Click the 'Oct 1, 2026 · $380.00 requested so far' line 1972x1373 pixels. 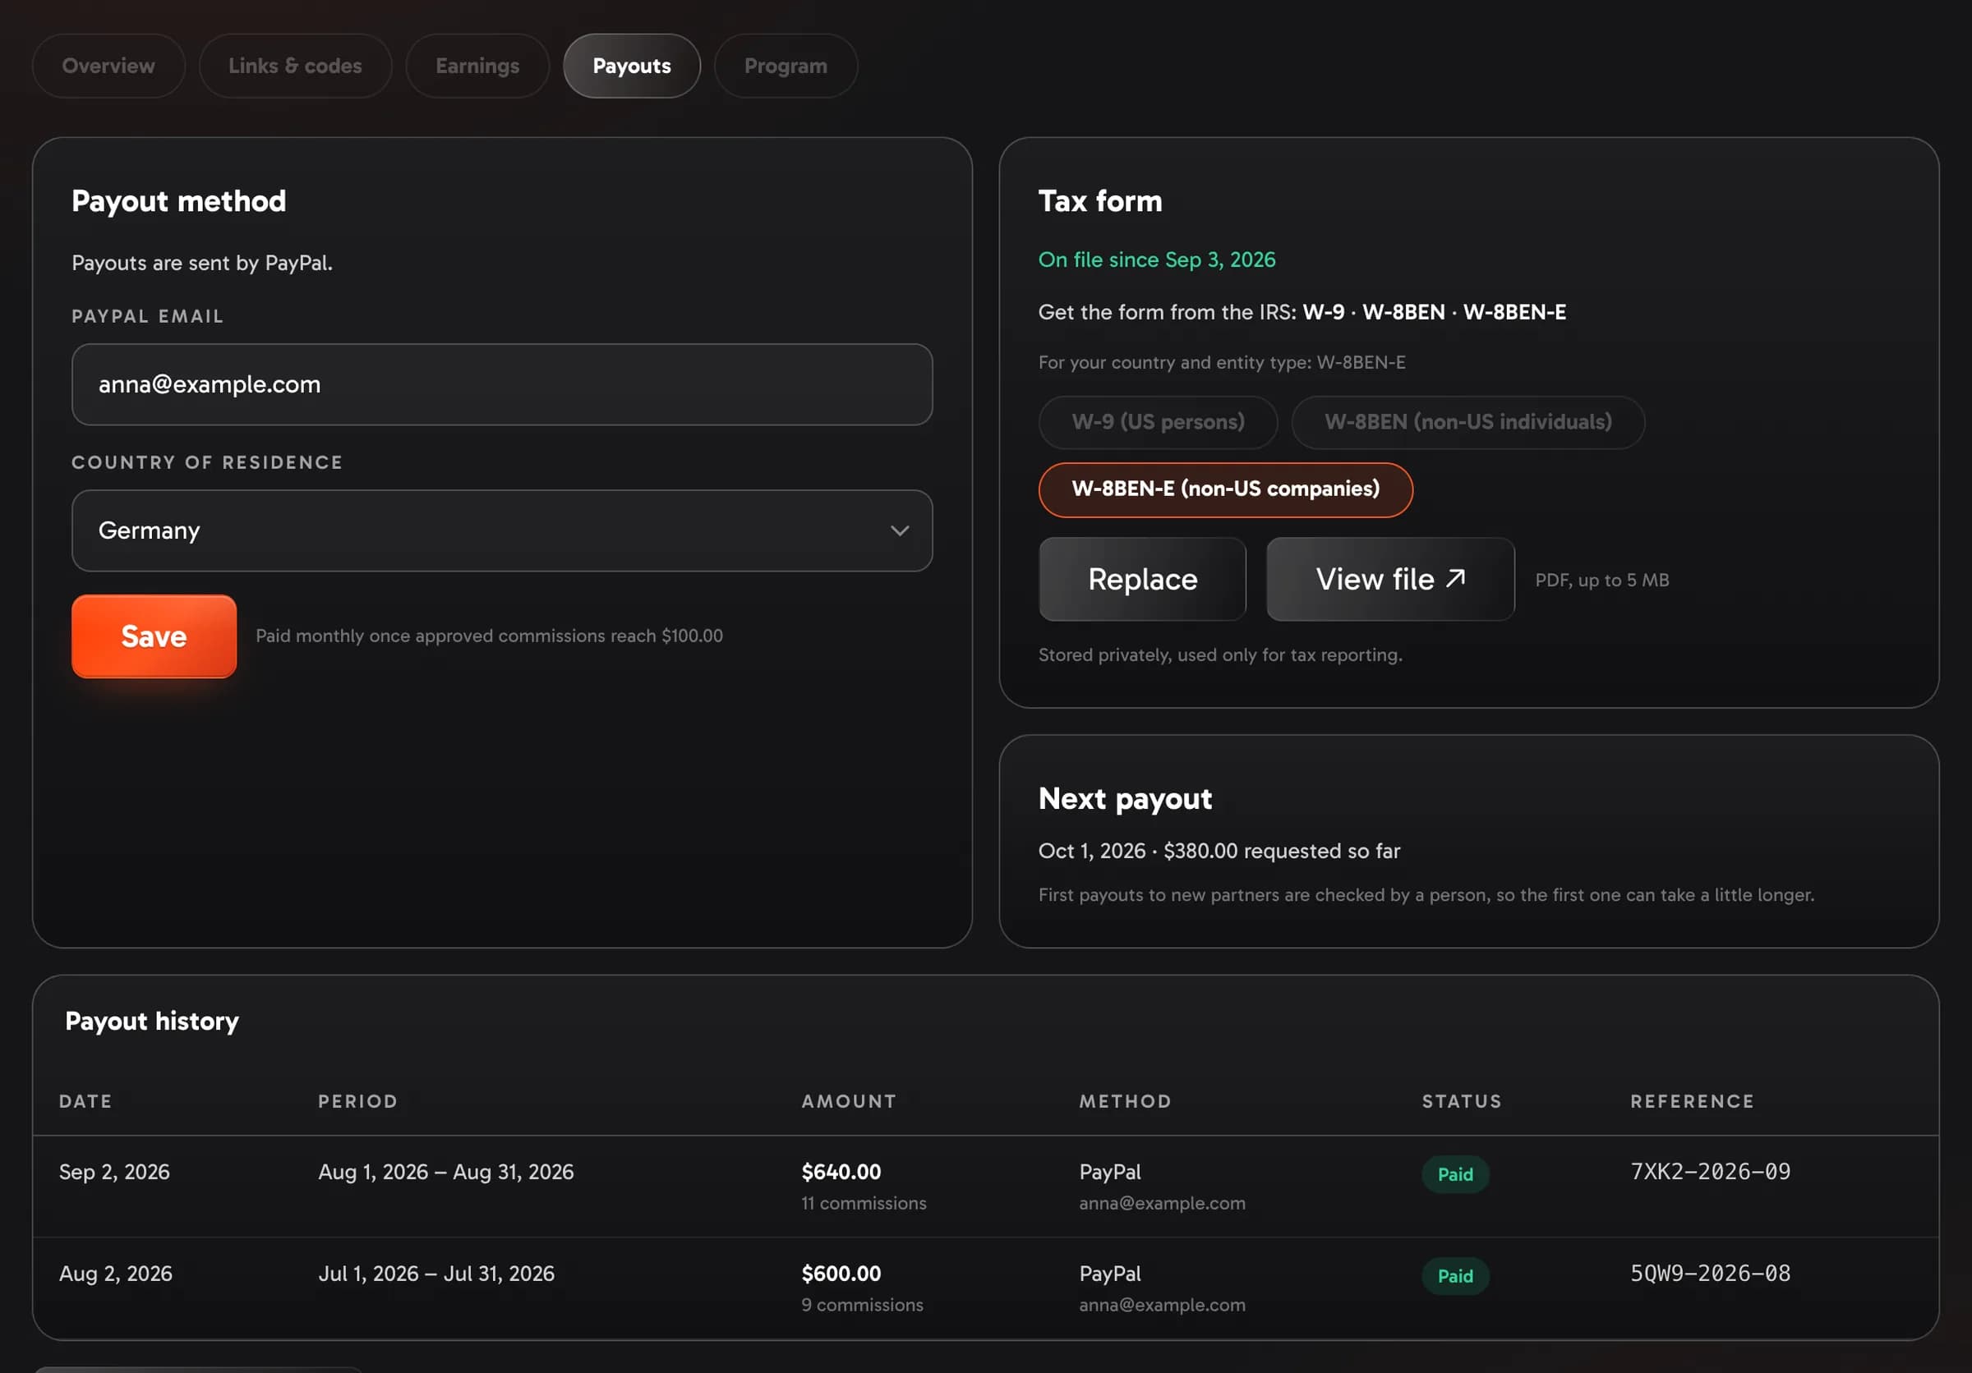pos(1219,851)
